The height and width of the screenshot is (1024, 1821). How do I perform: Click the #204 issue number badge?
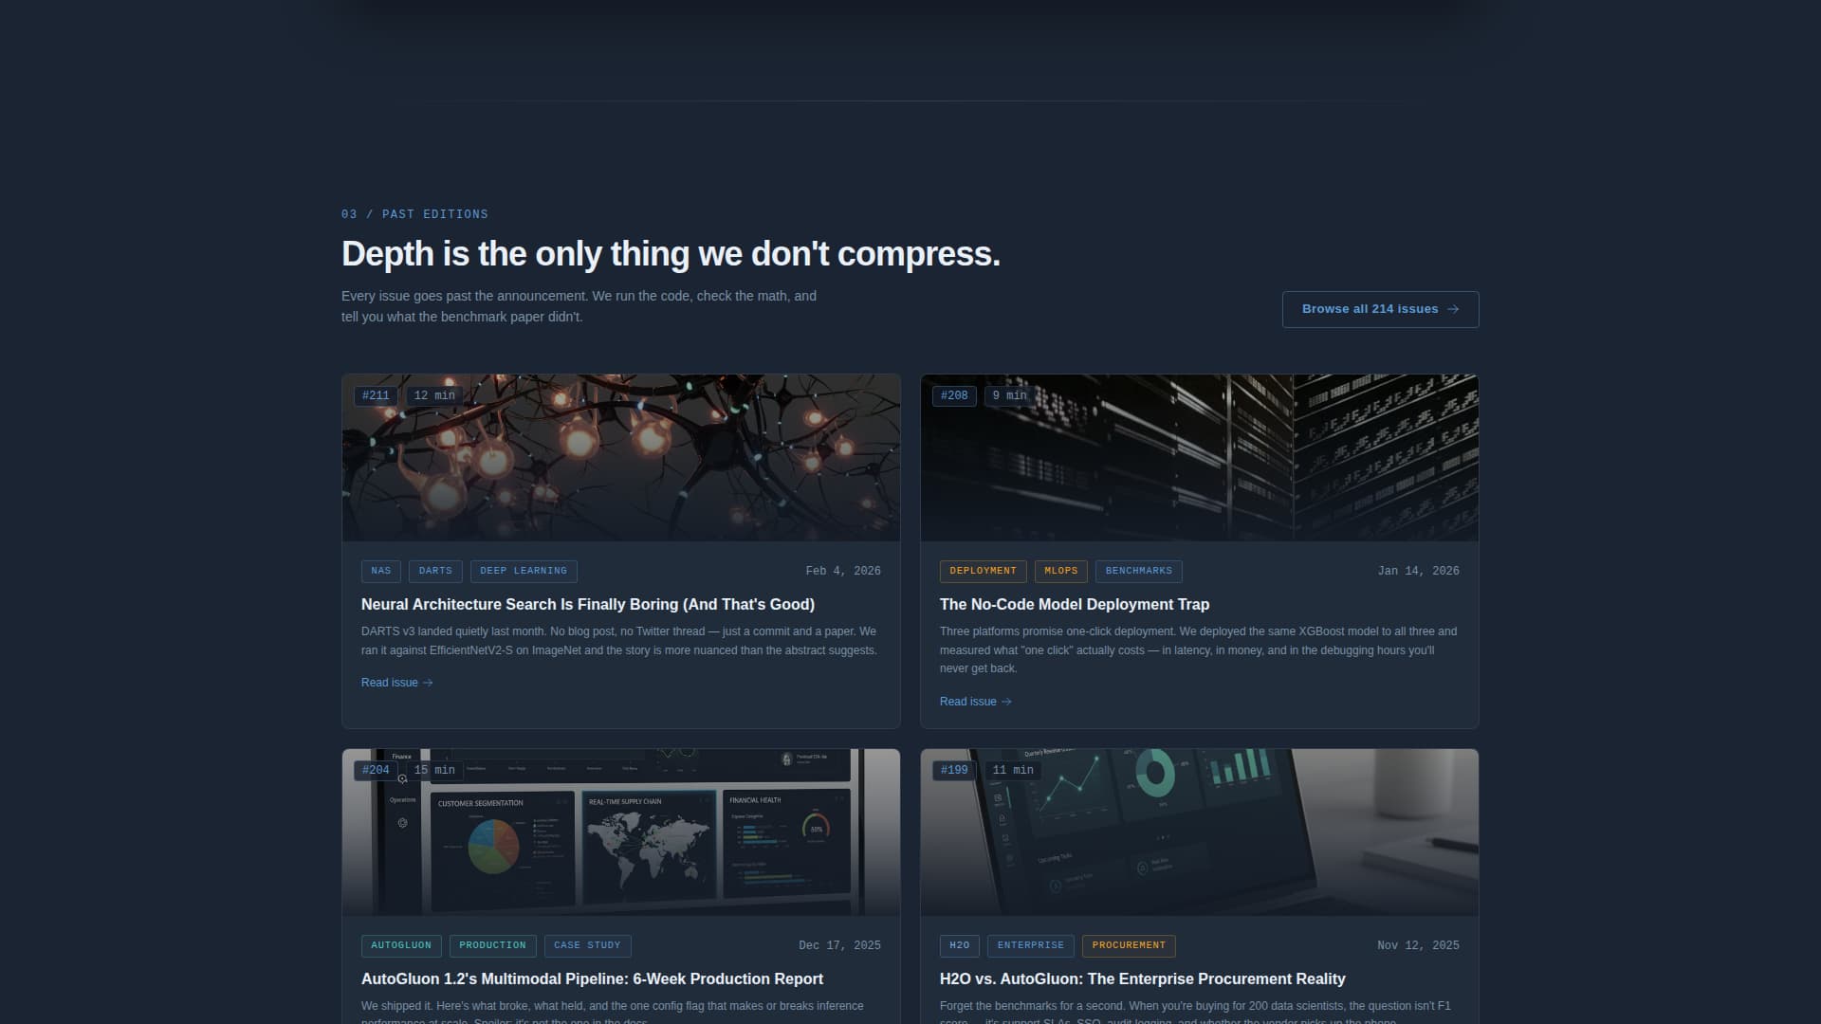(x=376, y=770)
